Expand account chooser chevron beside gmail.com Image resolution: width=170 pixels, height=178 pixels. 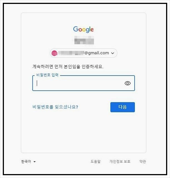coord(113,53)
